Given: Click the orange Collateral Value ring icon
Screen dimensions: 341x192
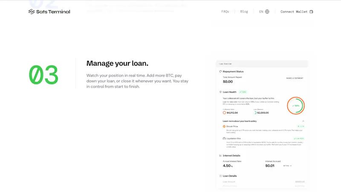Looking at the screenshot, I should pos(224,113).
